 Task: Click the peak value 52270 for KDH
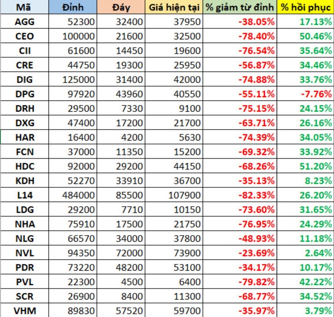click(73, 181)
